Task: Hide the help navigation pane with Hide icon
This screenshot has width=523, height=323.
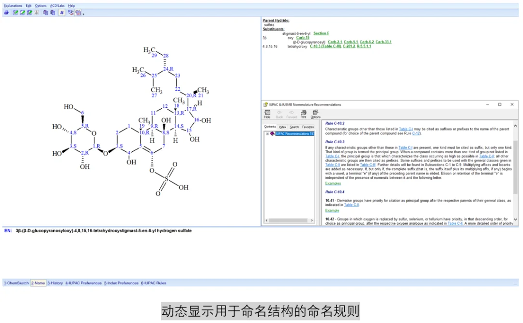Action: (x=267, y=114)
